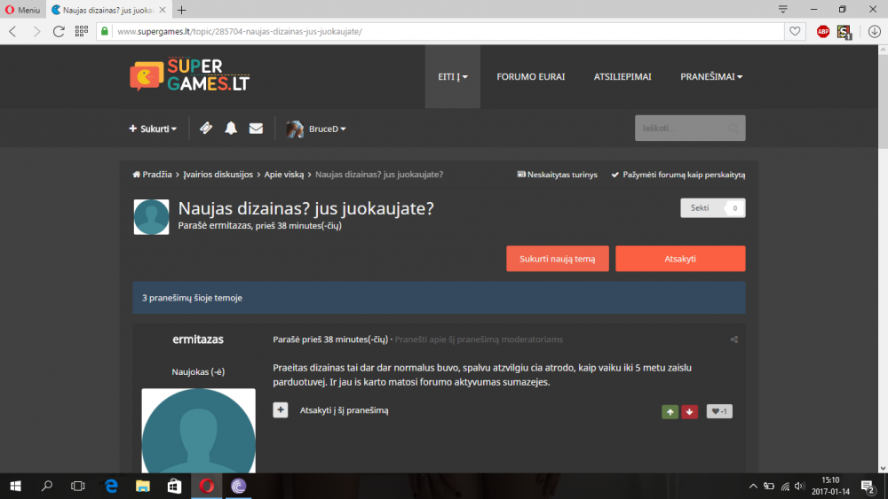Open FORUMO EURAI menu item

click(531, 77)
